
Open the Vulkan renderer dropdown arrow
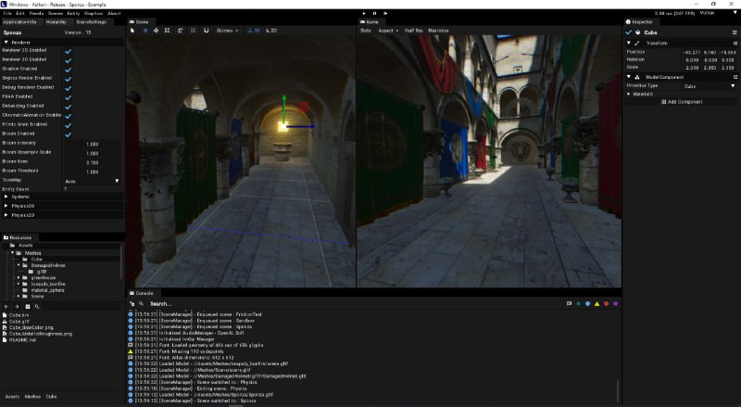click(735, 13)
